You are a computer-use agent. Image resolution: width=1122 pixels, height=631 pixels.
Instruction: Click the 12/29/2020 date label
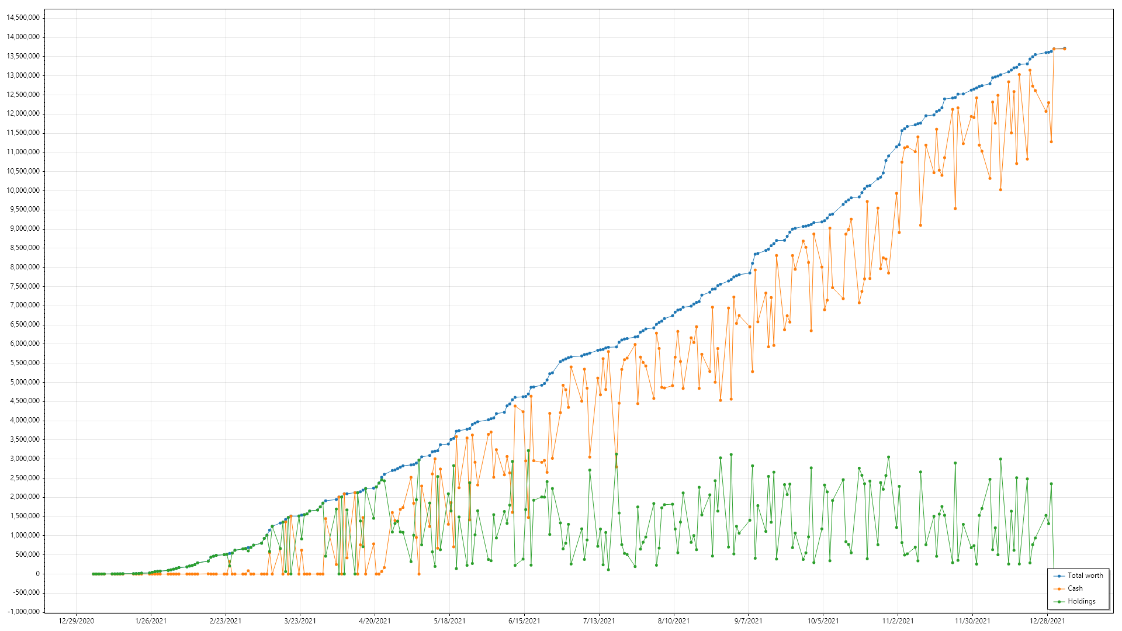click(x=76, y=621)
